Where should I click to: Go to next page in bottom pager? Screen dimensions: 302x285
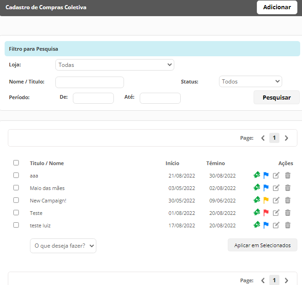[x=286, y=280]
